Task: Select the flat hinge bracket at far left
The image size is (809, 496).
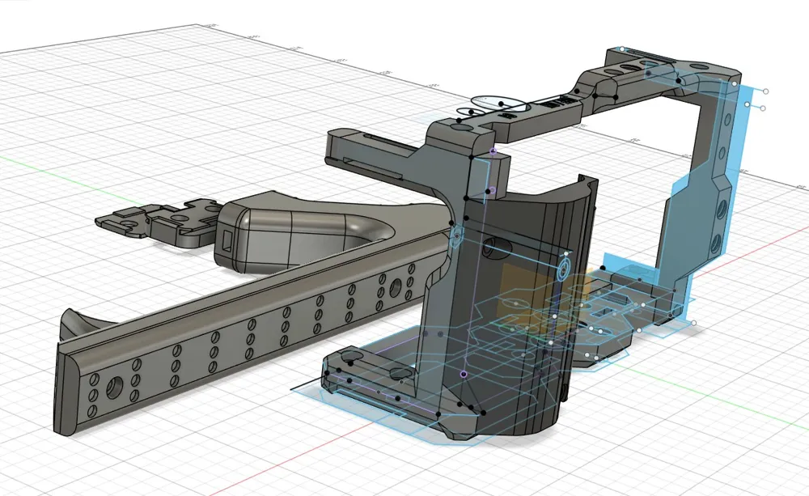Action: coord(155,221)
